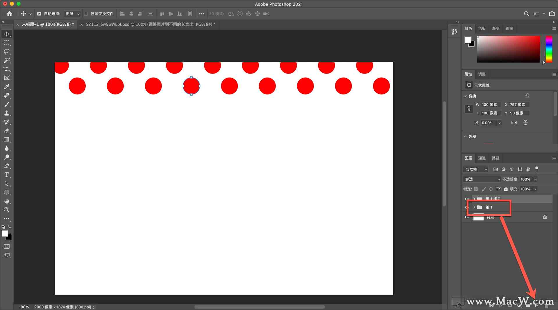558x310 pixels.
Task: Toggle lock image pixels brush icon
Action: coord(484,189)
